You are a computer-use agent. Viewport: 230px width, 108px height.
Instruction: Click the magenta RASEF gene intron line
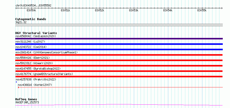119,105
